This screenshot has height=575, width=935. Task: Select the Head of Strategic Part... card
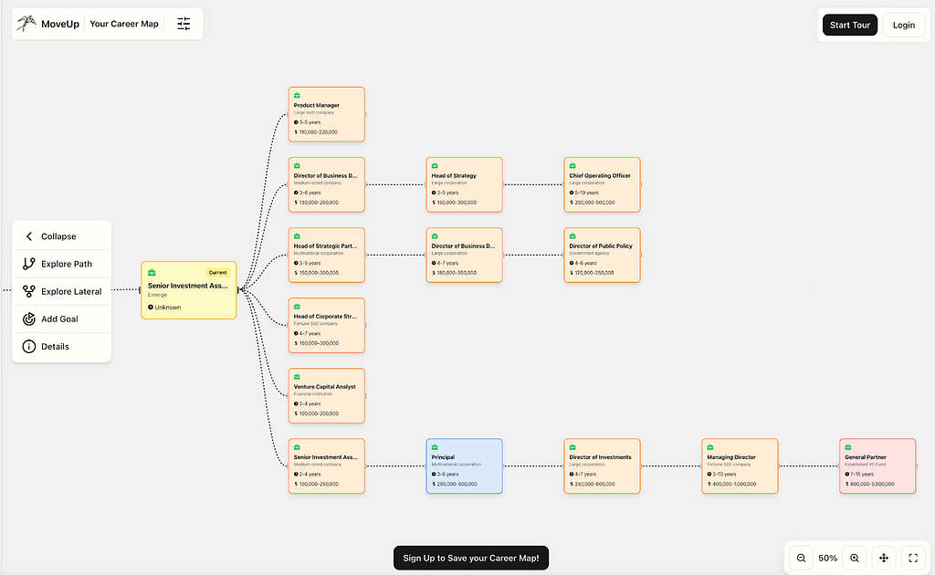click(x=326, y=255)
